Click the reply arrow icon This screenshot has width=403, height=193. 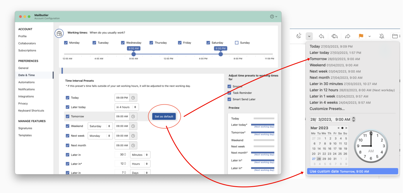tap(321, 36)
